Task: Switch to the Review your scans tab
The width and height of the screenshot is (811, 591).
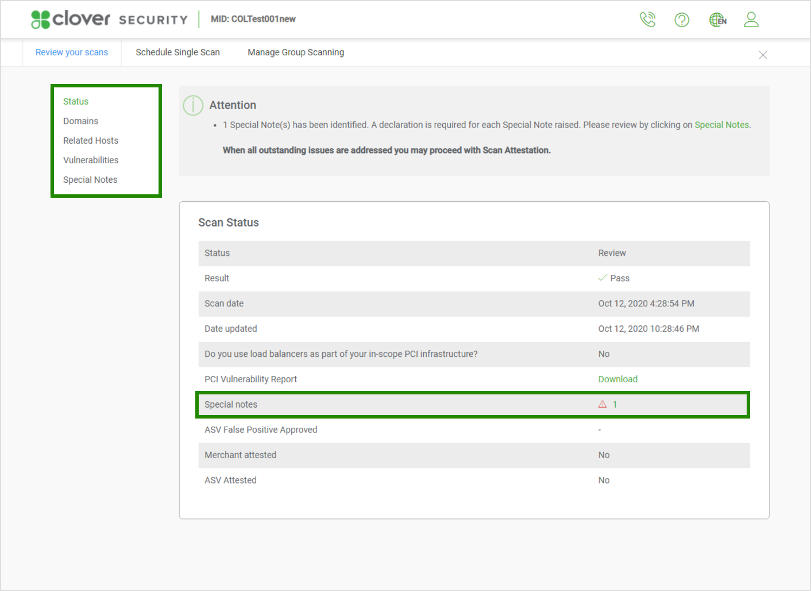Action: [x=72, y=52]
